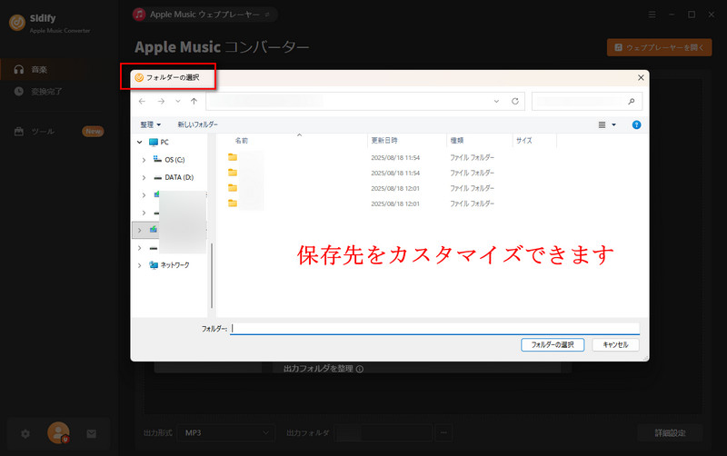The width and height of the screenshot is (727, 456).
Task: Click info icon beside 出力フォルダを整理
Action: point(360,369)
